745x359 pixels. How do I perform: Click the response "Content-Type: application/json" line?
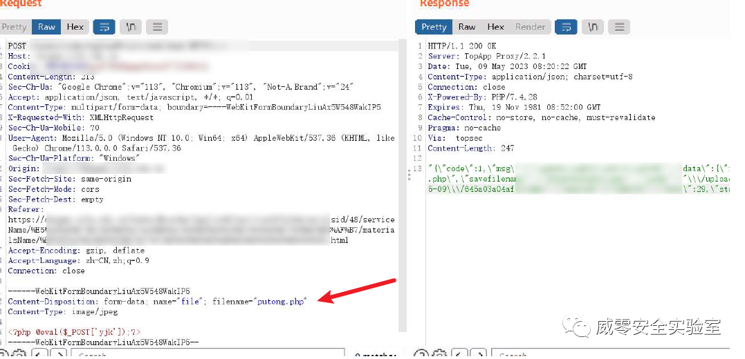531,77
